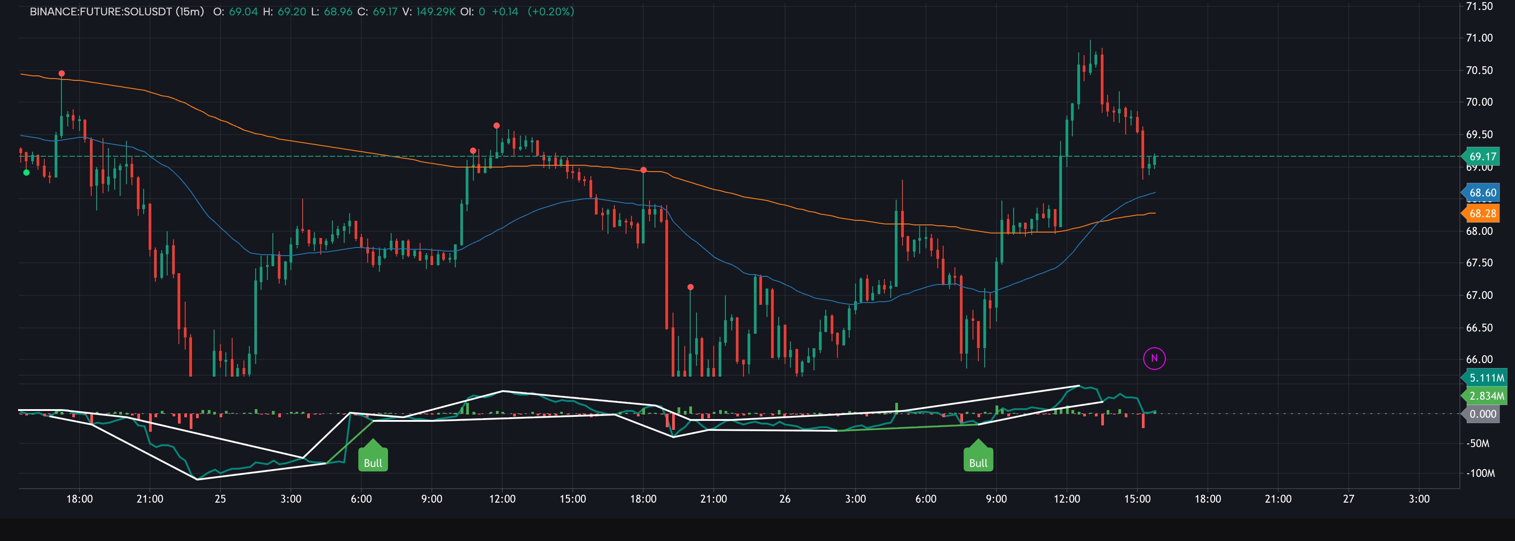Screen dimensions: 1515x541
Task: Click the 71.50 price axis label
Action: tap(1479, 6)
